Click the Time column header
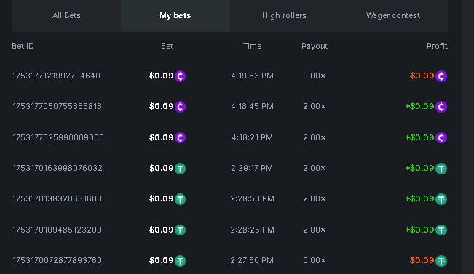This screenshot has width=474, height=274. pyautogui.click(x=252, y=46)
